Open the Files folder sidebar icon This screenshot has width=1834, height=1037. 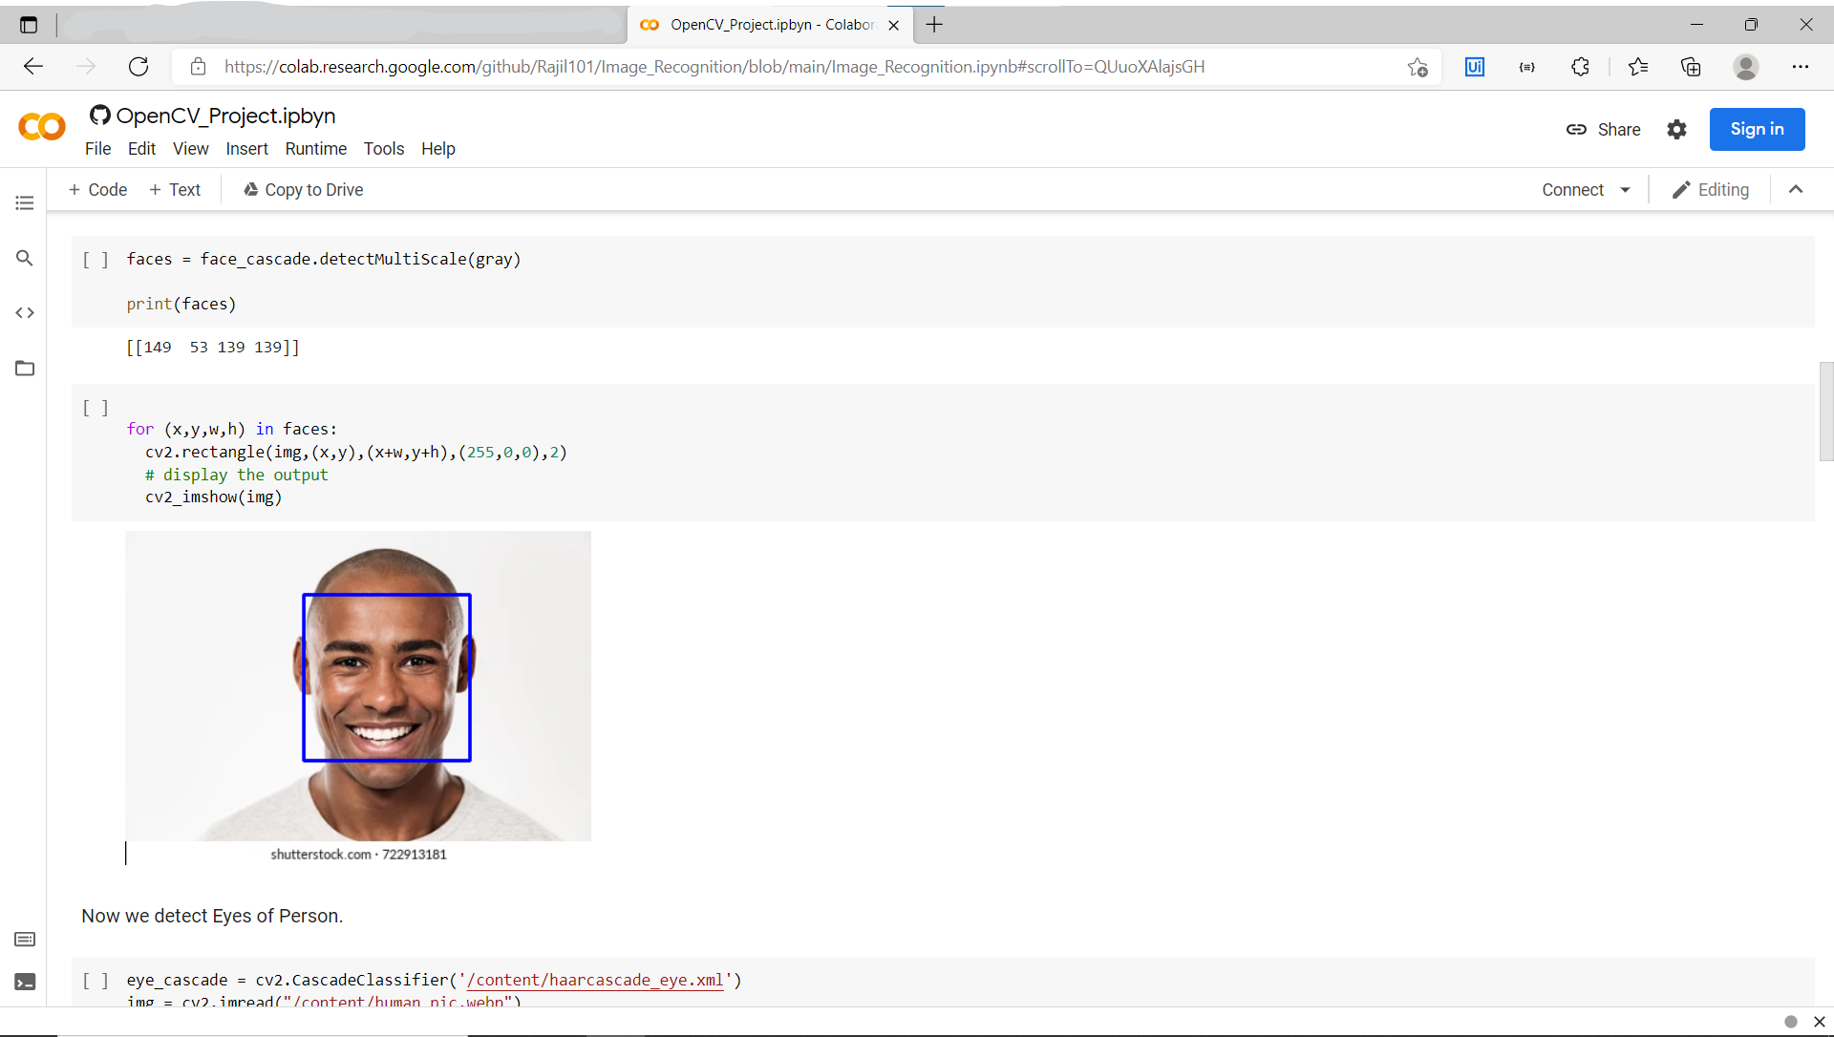coord(25,369)
